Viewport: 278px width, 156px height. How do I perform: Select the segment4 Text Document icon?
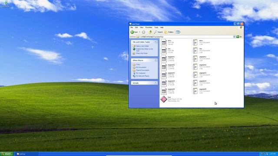click(x=195, y=83)
